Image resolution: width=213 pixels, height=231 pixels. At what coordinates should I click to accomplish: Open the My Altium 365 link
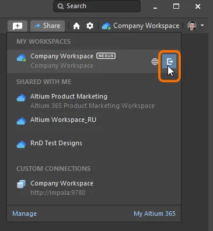pyautogui.click(x=155, y=213)
